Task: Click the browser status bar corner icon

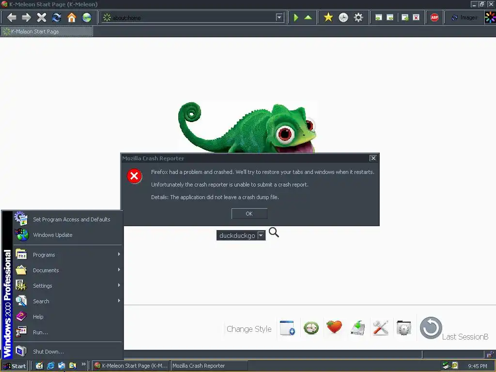Action: tap(490, 354)
